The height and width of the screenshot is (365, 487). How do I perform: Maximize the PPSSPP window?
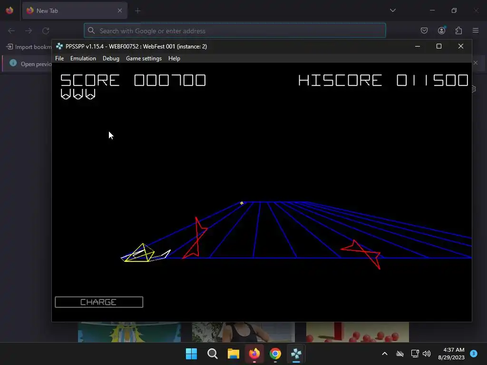point(439,46)
